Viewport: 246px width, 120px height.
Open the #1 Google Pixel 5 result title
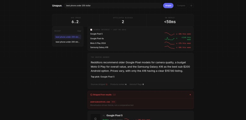[x=114, y=115]
